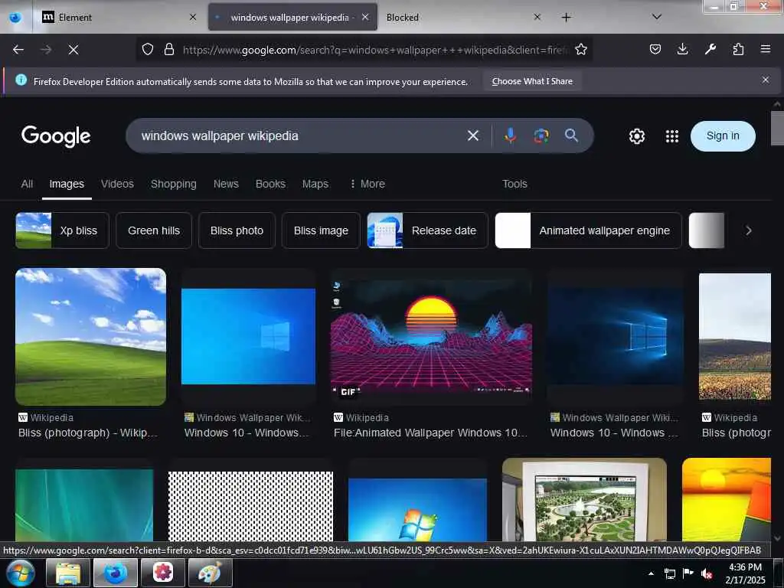Open the Paint app on the taskbar
Image resolution: width=784 pixels, height=588 pixels.
click(210, 573)
